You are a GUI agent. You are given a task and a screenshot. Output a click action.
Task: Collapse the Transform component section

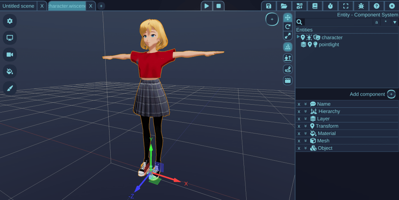tap(305, 126)
